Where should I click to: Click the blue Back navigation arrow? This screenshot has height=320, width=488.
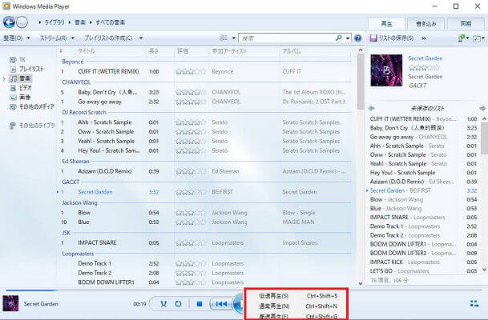(9, 22)
